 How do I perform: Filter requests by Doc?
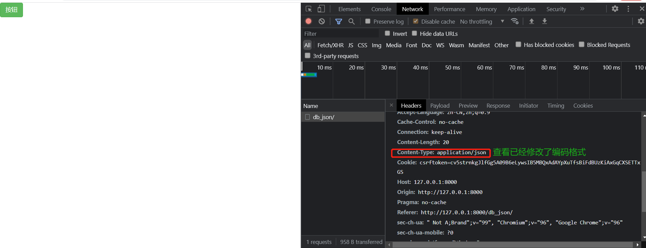426,45
